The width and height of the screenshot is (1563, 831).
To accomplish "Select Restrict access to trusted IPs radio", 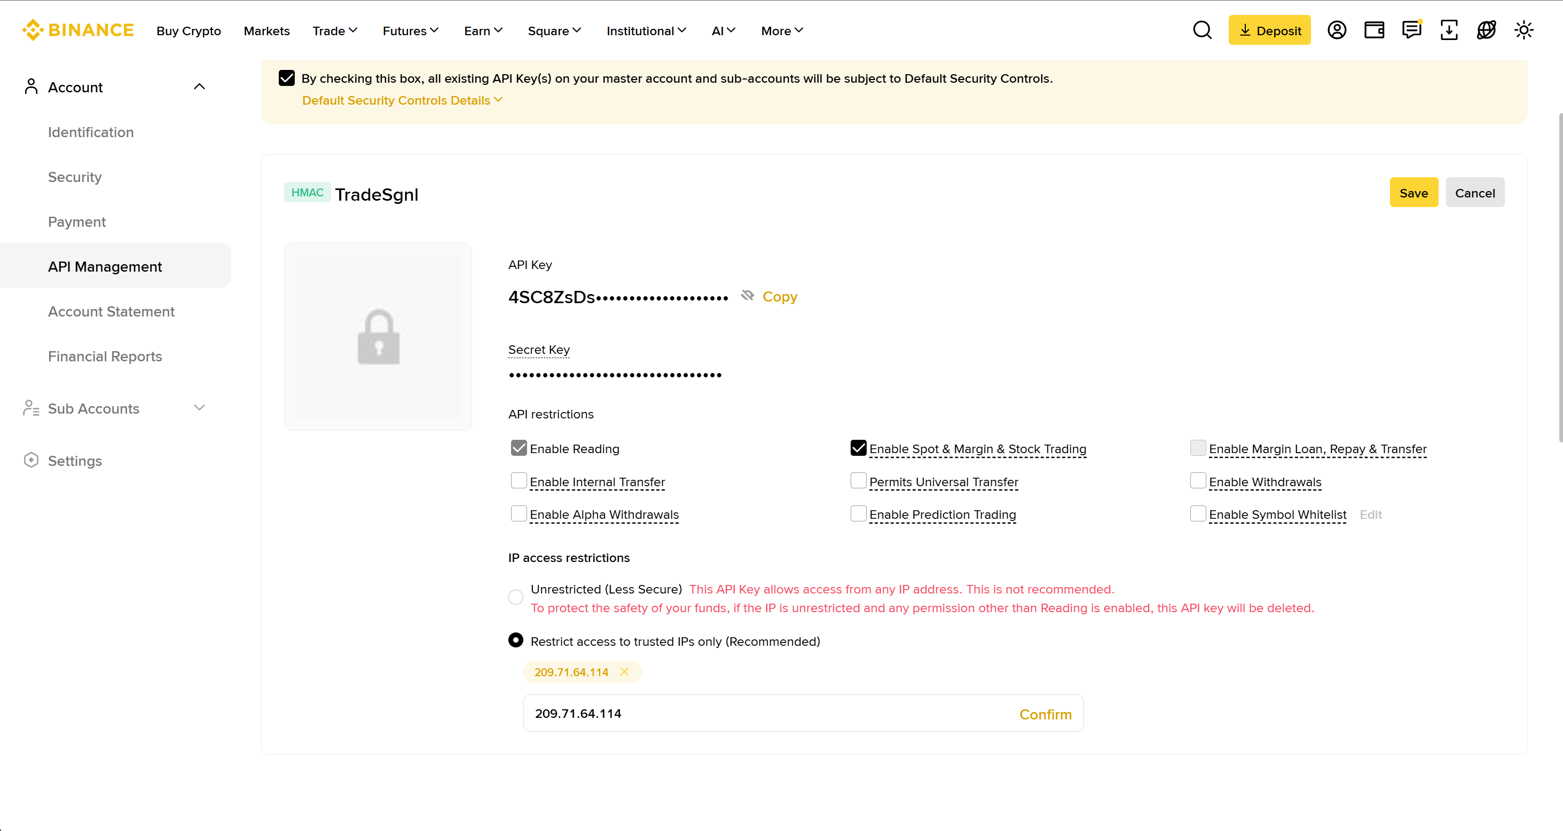I will pos(516,640).
